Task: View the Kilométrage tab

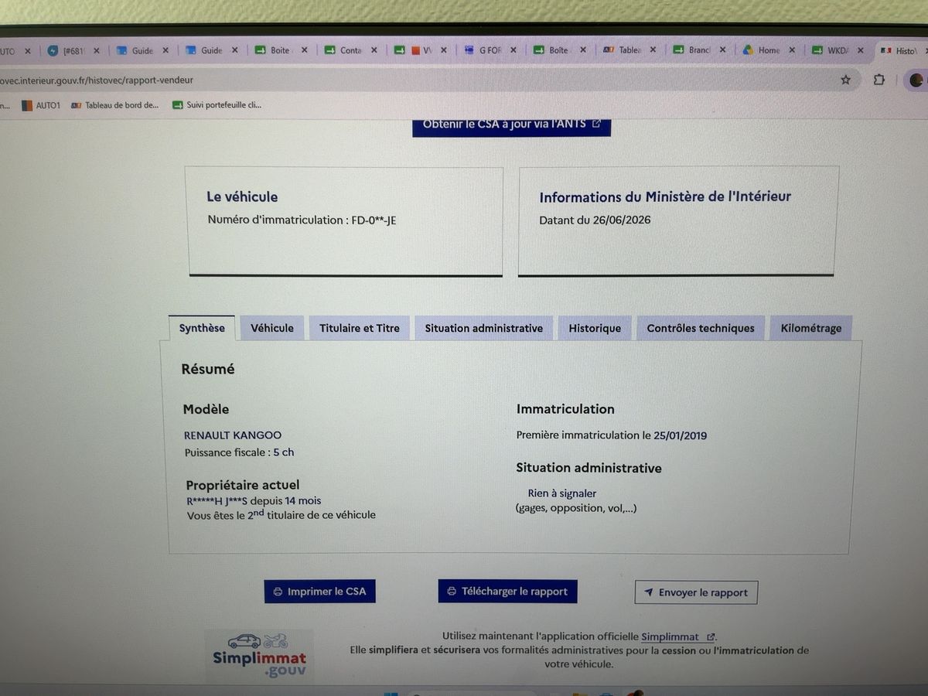Action: [x=811, y=328]
